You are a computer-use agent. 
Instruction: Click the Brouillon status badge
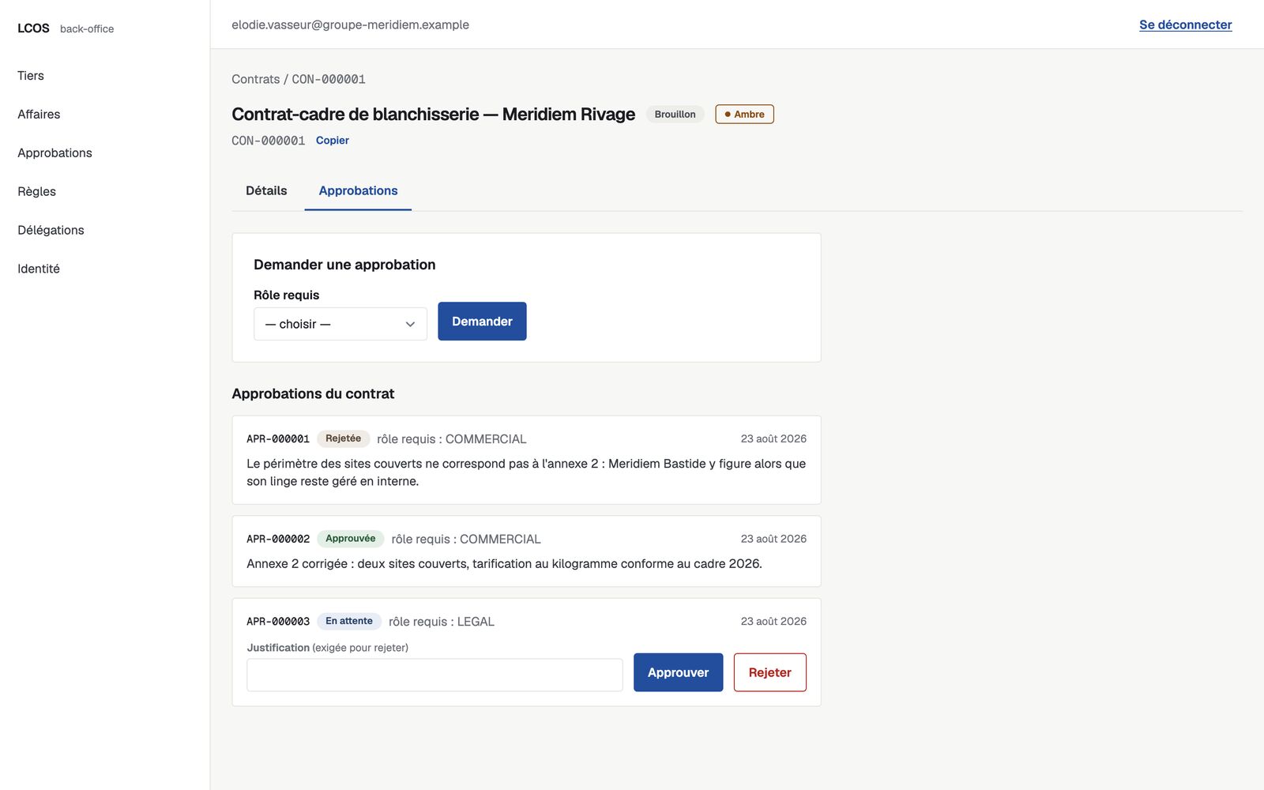(x=675, y=115)
